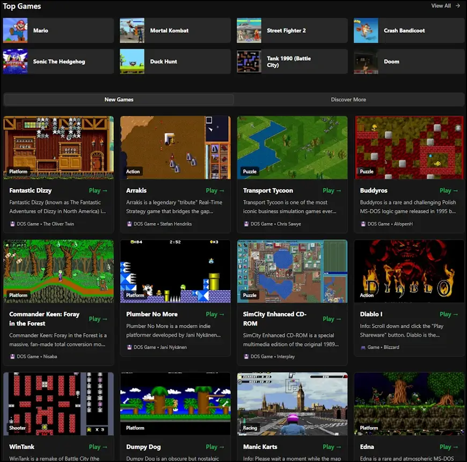
Task: Click the Commander Keen title link
Action: 44,319
